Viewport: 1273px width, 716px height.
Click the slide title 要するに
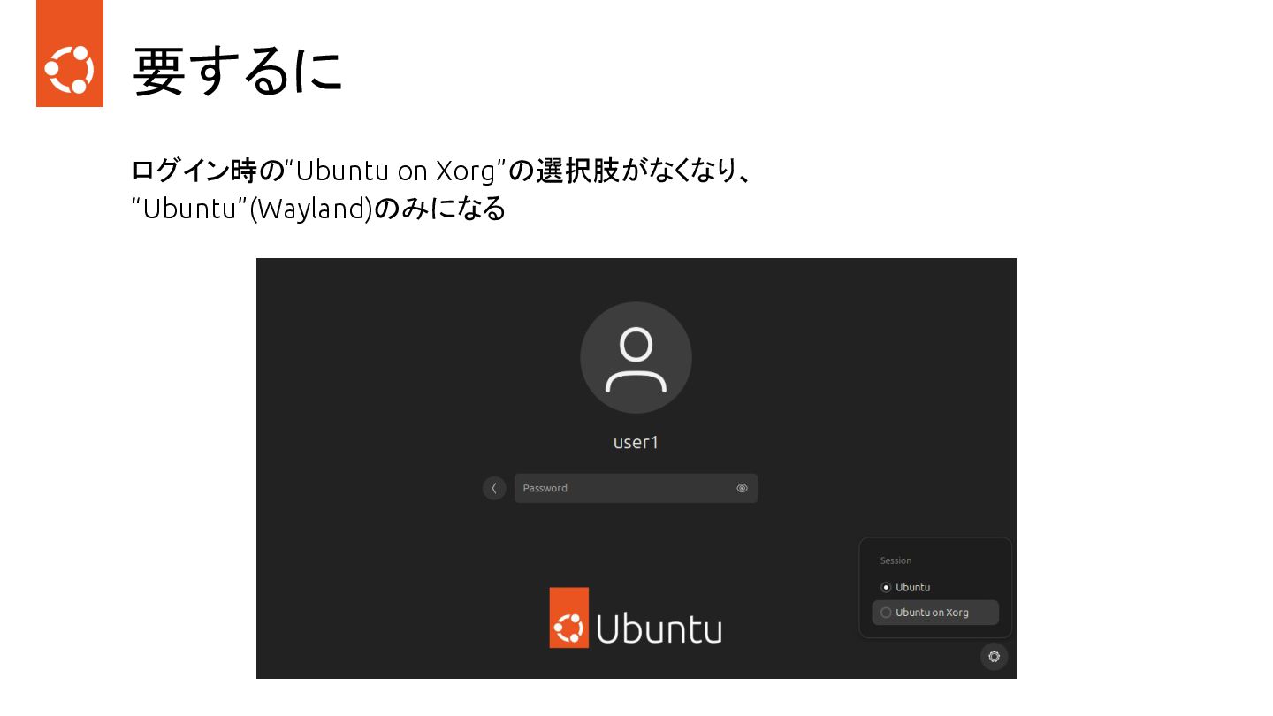(237, 71)
